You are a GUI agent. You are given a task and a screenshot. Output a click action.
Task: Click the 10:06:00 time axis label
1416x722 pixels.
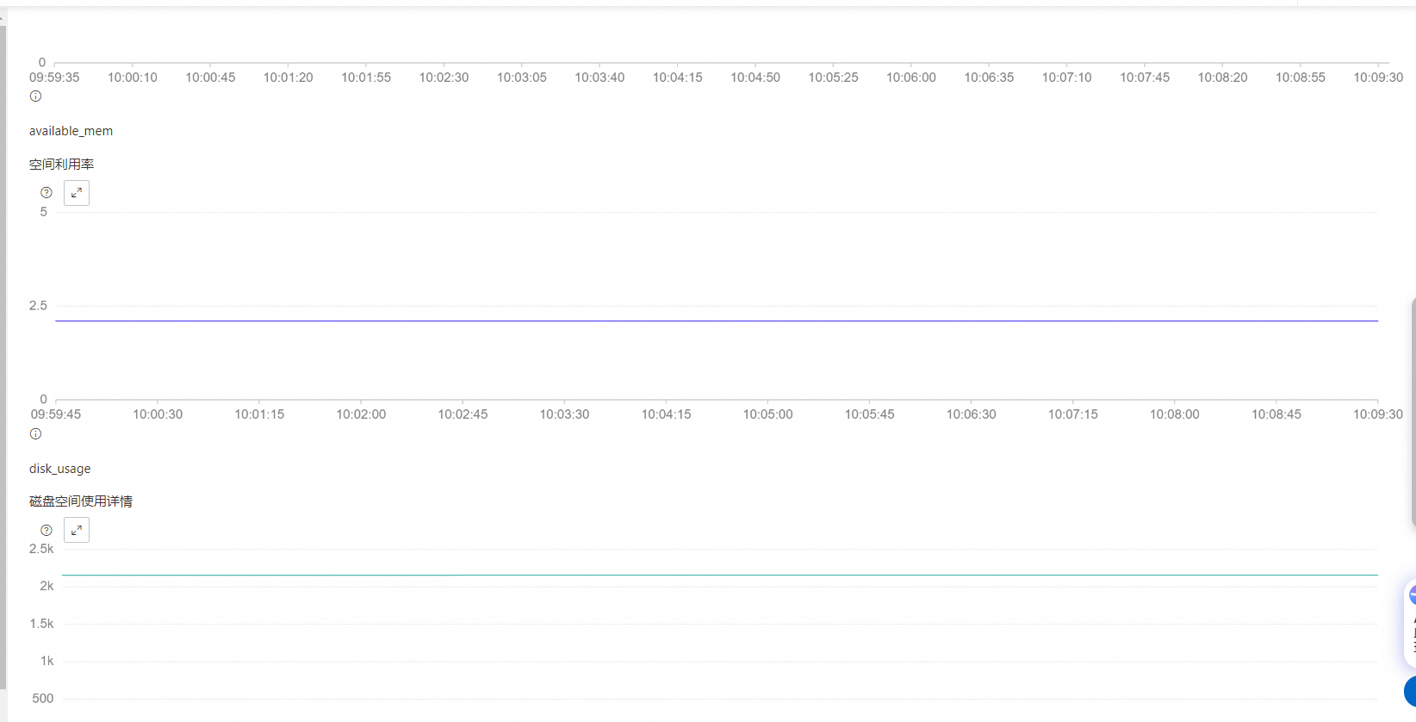tap(911, 78)
